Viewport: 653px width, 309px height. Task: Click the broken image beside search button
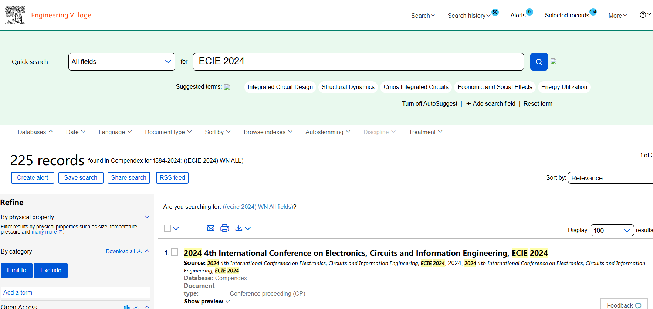pyautogui.click(x=554, y=61)
